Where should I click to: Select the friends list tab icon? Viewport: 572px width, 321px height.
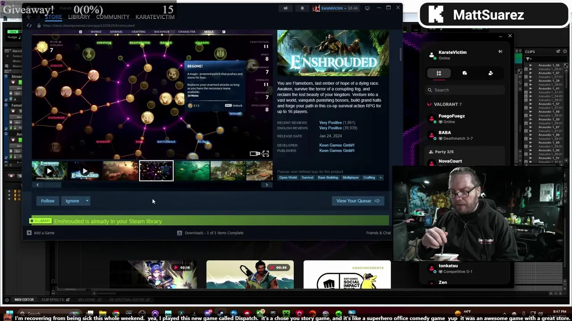439,73
